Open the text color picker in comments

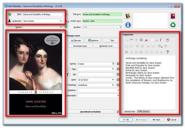coord(168,52)
